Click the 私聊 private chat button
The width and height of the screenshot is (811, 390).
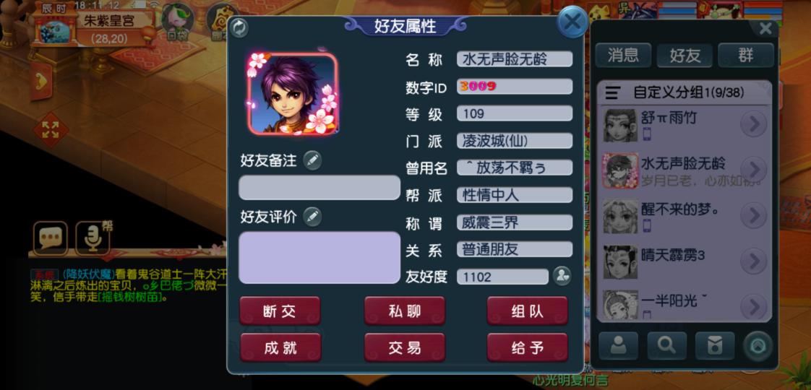click(405, 311)
